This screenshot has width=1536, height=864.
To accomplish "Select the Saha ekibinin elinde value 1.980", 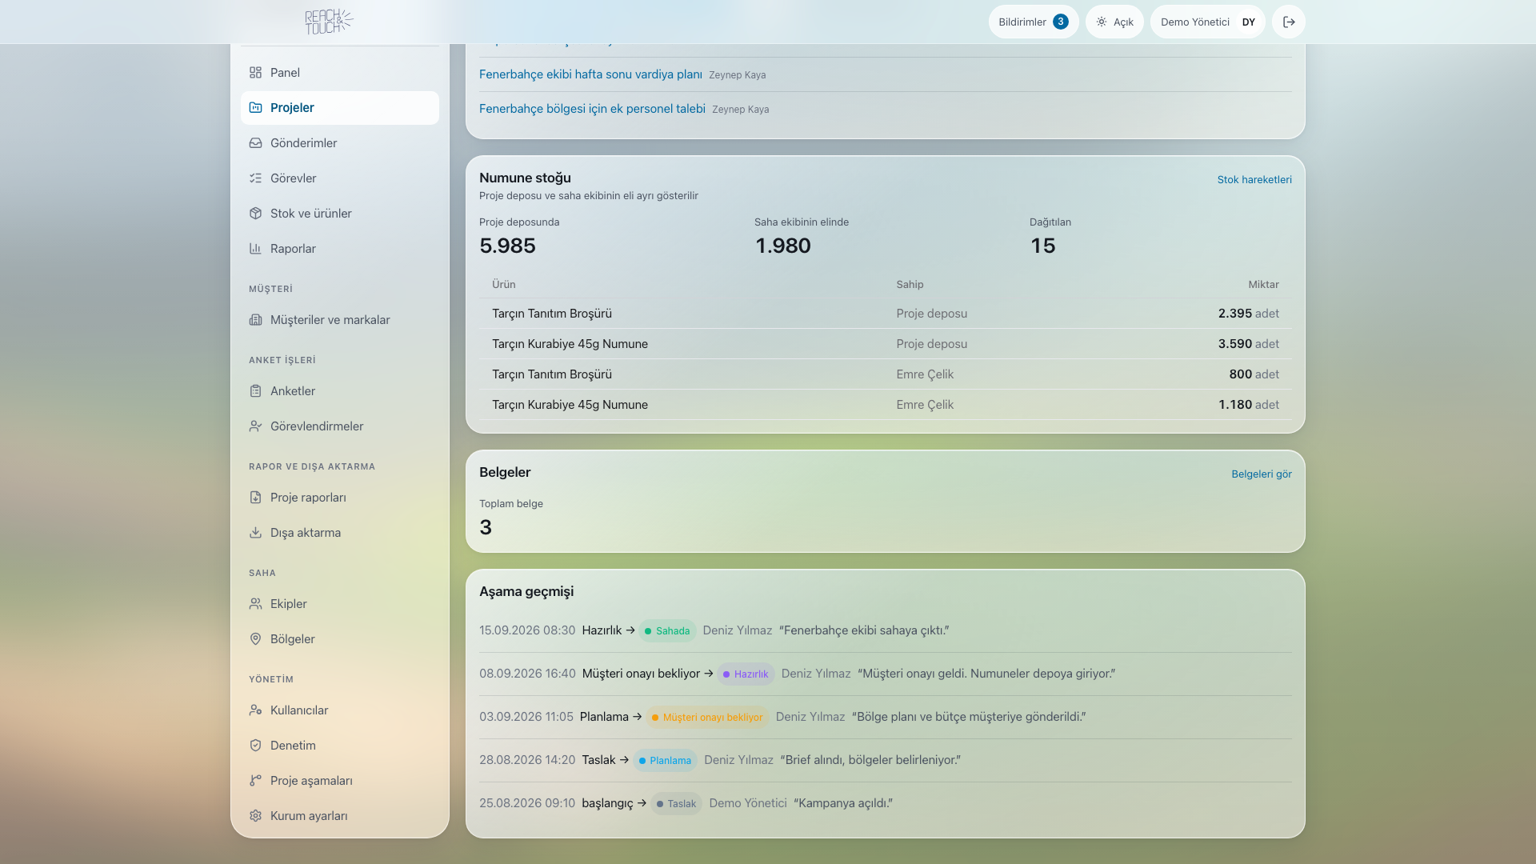I will 783,246.
